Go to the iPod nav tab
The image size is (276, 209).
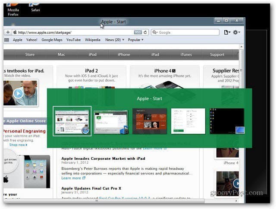(x=93, y=54)
